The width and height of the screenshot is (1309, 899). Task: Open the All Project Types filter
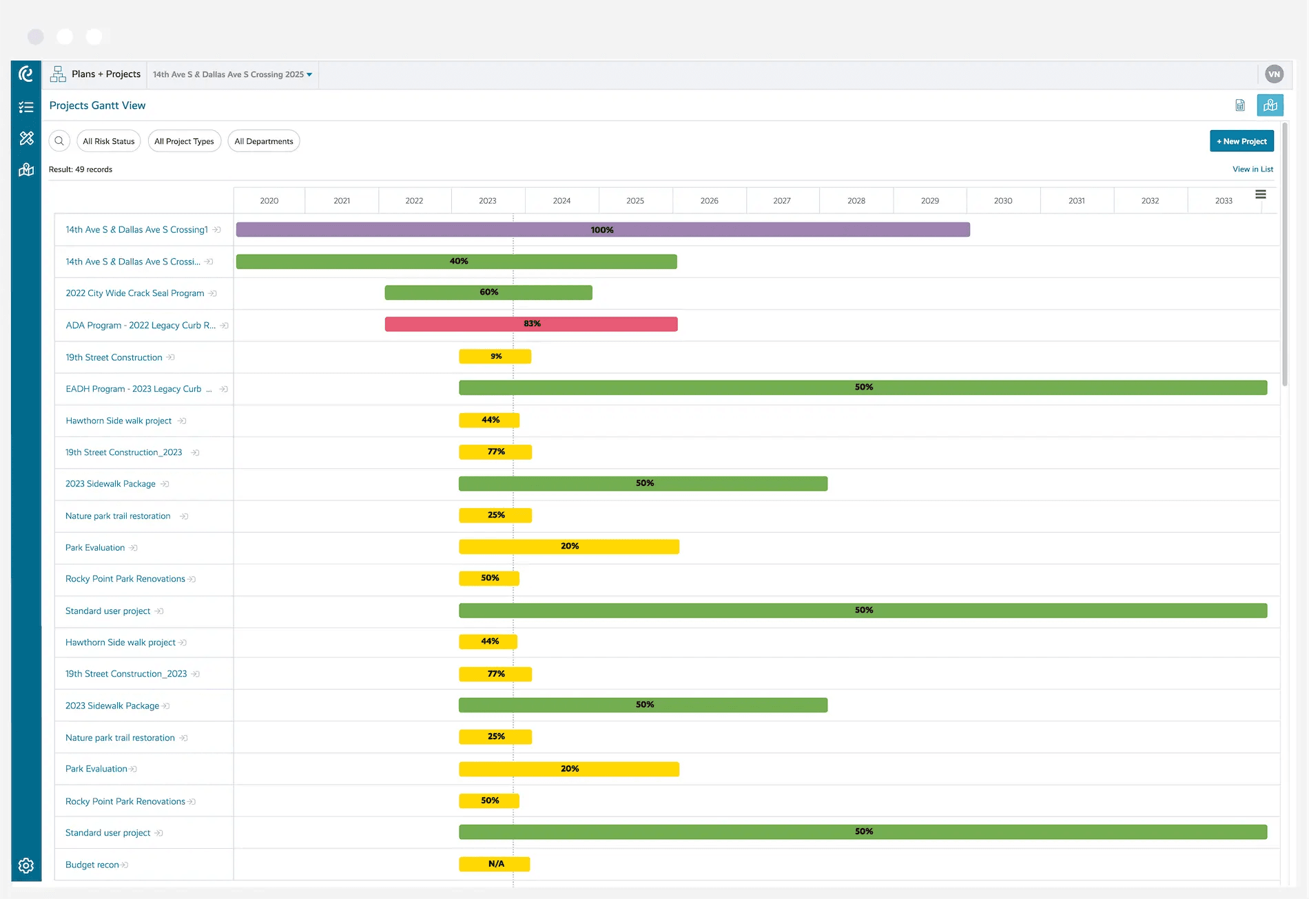[184, 141]
